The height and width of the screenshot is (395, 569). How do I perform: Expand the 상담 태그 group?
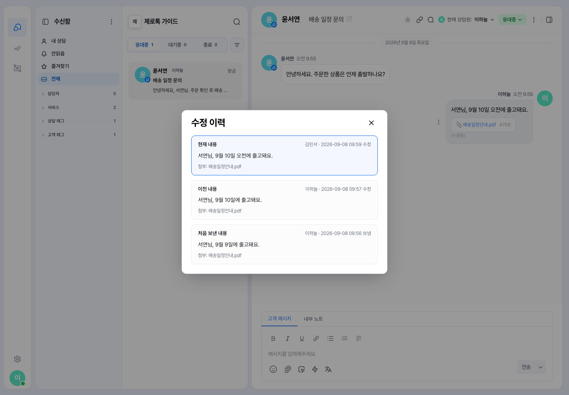(79, 121)
